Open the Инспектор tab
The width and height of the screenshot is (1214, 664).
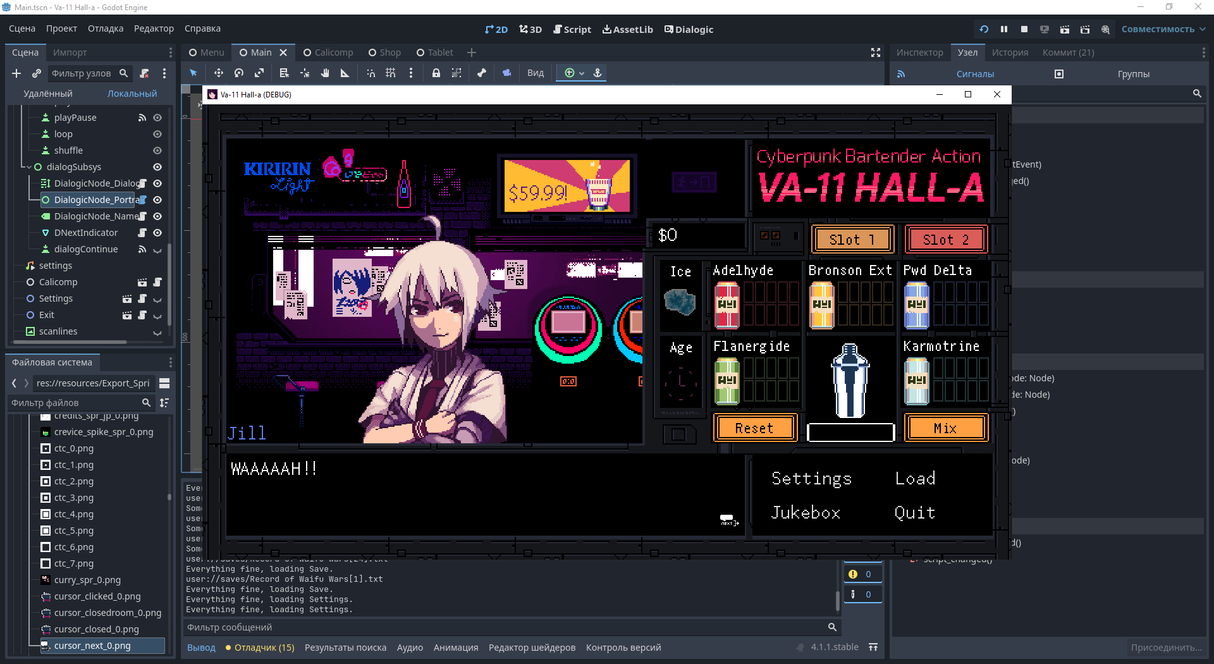pyautogui.click(x=919, y=52)
